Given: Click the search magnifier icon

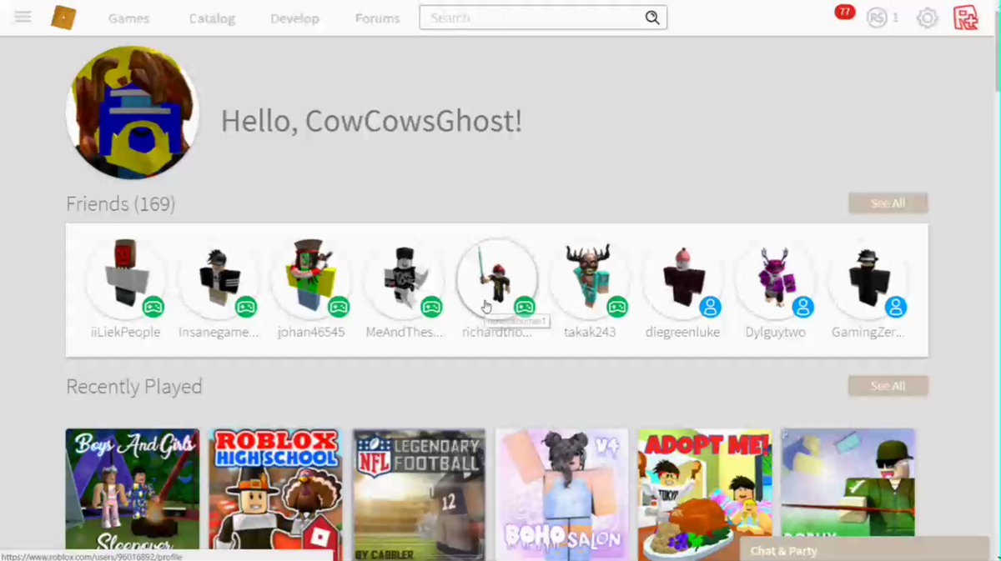Looking at the screenshot, I should [652, 18].
